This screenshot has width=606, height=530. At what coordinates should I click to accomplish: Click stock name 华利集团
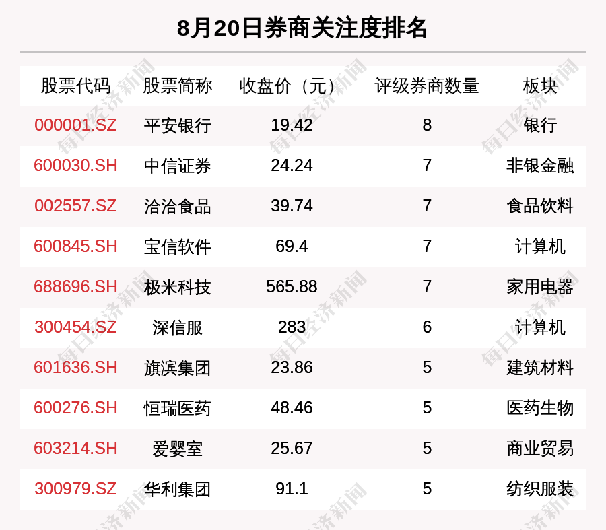(x=177, y=490)
